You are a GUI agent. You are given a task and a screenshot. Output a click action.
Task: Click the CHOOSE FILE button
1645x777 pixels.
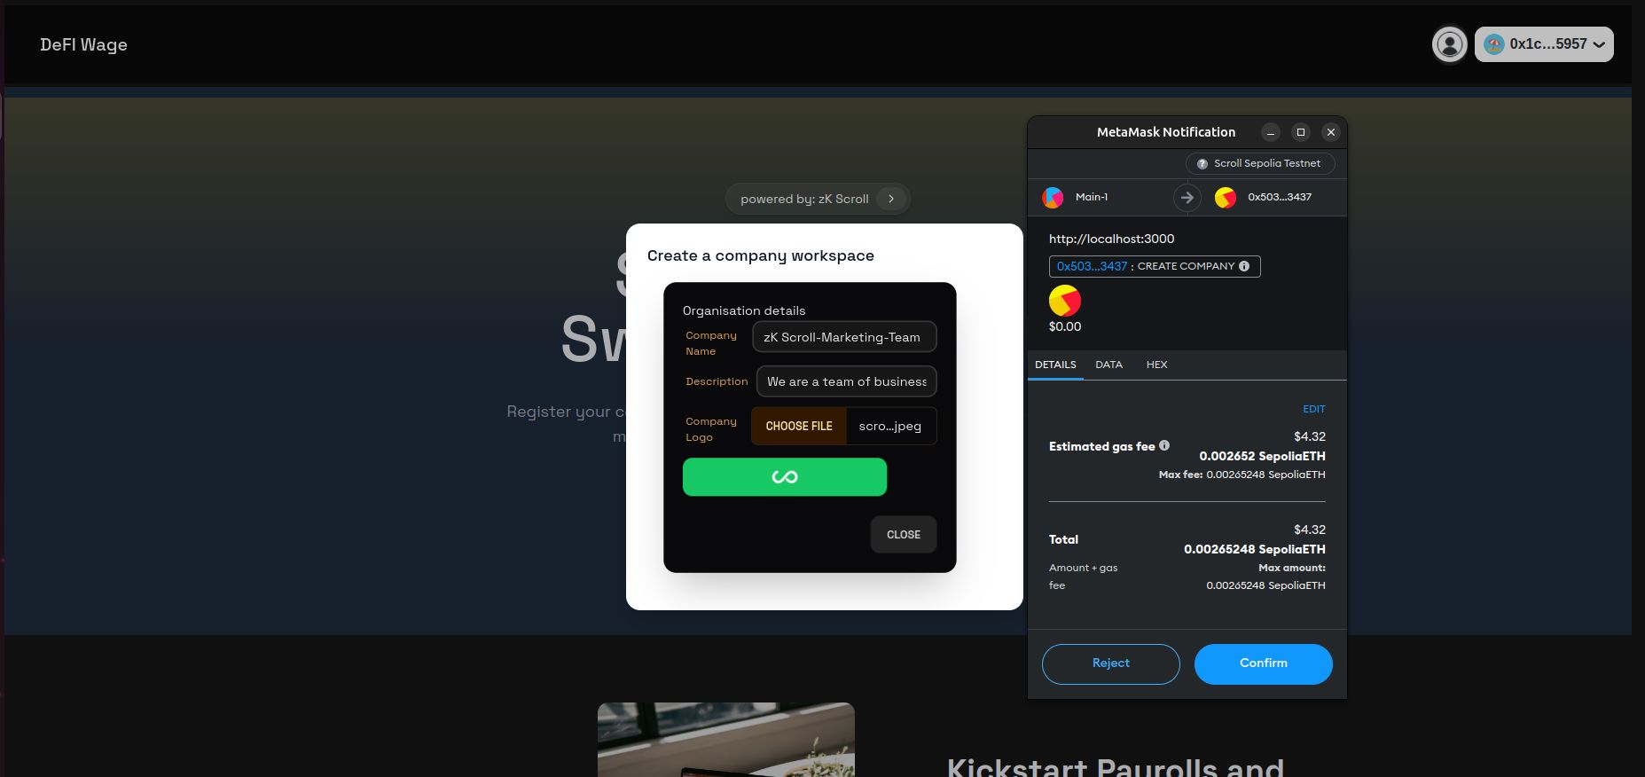point(799,426)
